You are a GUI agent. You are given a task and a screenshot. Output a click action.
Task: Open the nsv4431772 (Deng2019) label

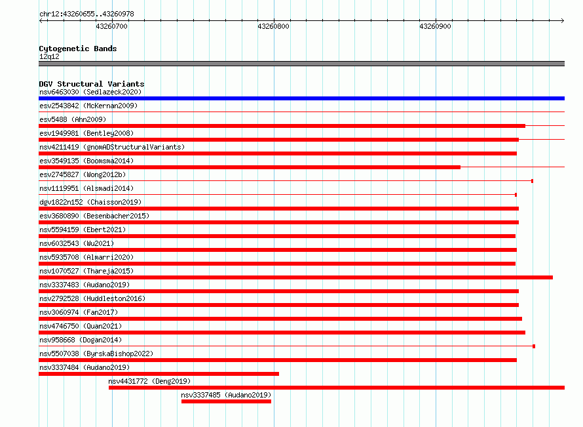click(x=149, y=381)
